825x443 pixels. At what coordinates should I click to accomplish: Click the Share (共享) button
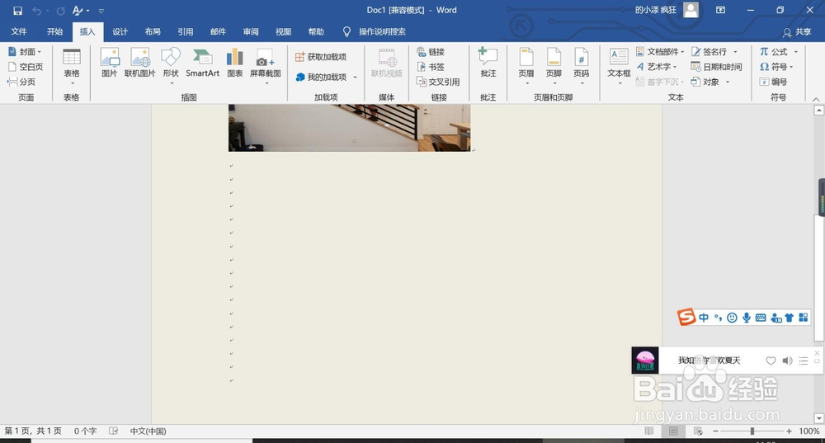tap(797, 32)
